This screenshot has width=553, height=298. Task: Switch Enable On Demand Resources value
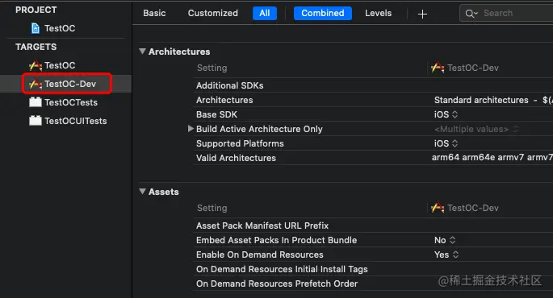[446, 255]
